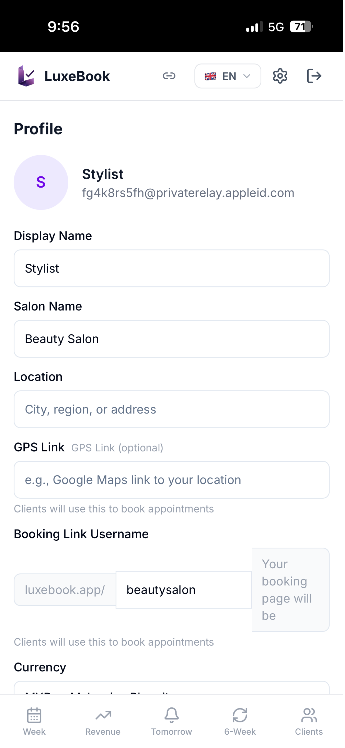Screen dimensions: 345x748
Task: Expand the EN language dropdown
Action: pyautogui.click(x=228, y=76)
